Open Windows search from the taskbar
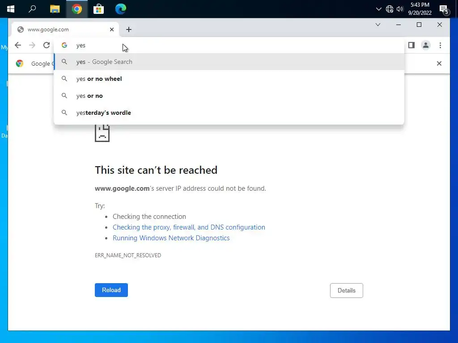 (x=32, y=9)
